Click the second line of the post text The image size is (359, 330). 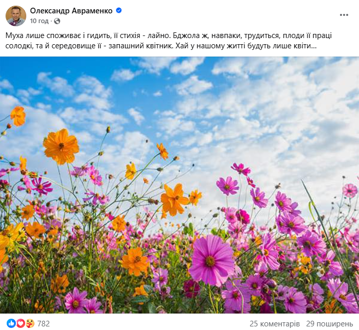(x=161, y=46)
